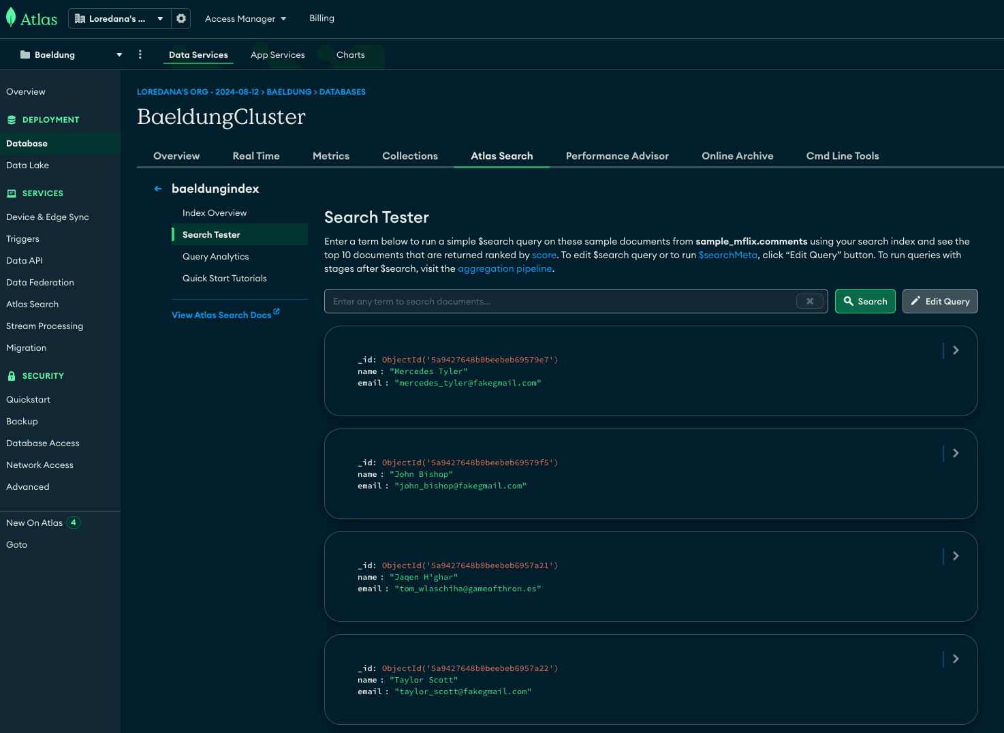The height and width of the screenshot is (733, 1004).
Task: Clear the search term with X icon
Action: pos(810,301)
